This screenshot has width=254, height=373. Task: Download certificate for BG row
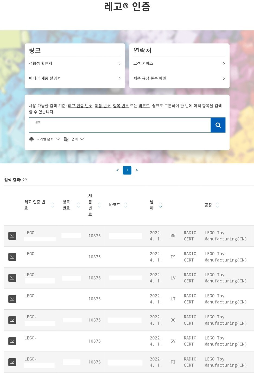(12, 320)
